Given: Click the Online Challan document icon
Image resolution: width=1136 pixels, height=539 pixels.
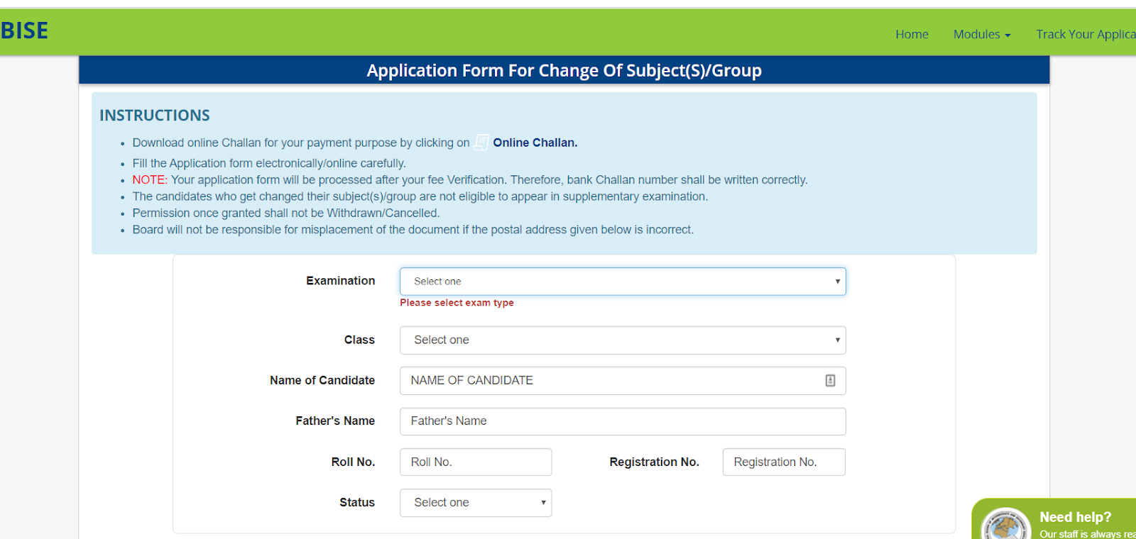Looking at the screenshot, I should point(481,143).
